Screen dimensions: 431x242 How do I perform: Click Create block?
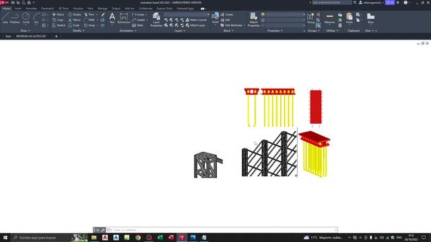pyautogui.click(x=227, y=14)
